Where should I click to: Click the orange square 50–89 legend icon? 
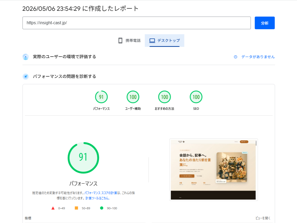pos(76,208)
